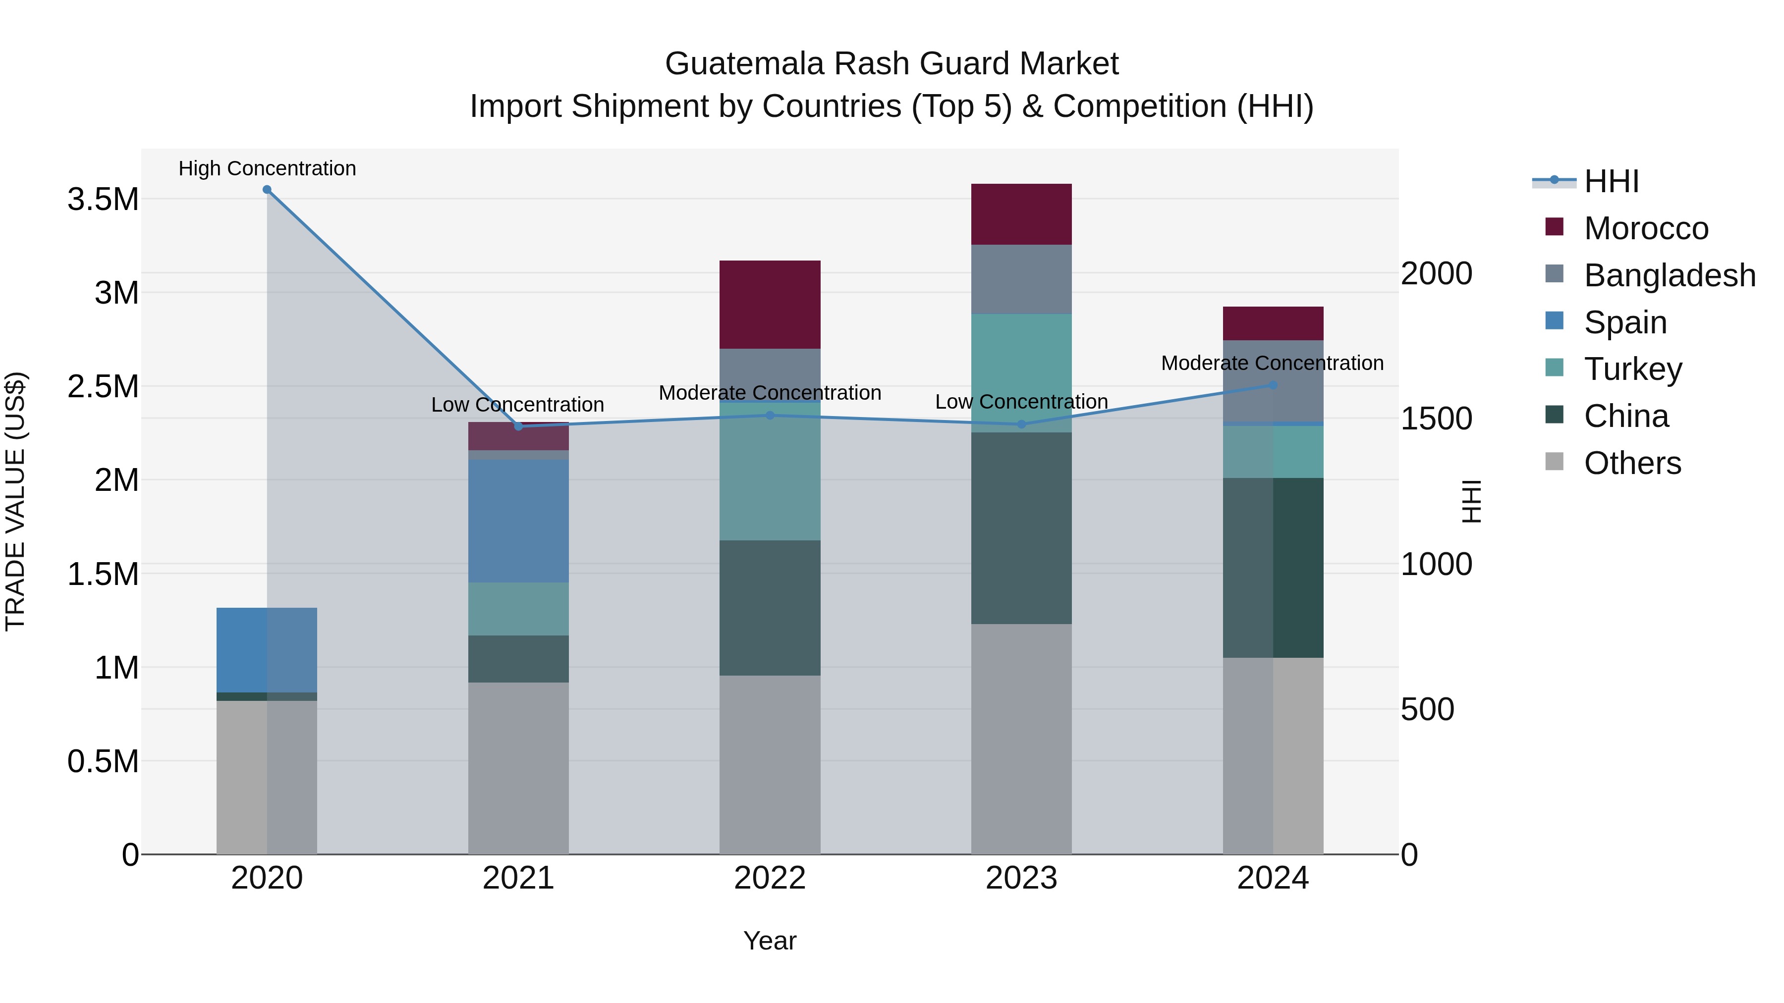Click the Guatemala Rash Guard Market title
This screenshot has width=1784, height=1003.
click(892, 64)
